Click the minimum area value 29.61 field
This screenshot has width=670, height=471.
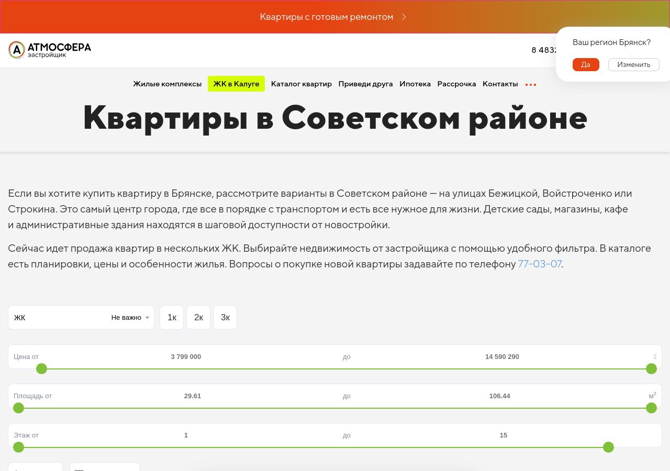193,396
